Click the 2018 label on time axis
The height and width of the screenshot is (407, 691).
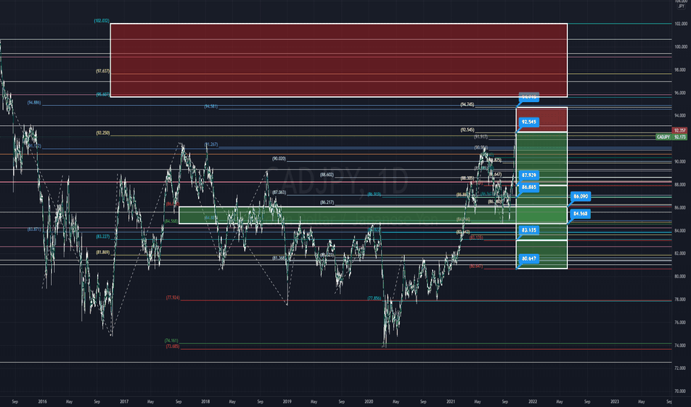coord(205,402)
